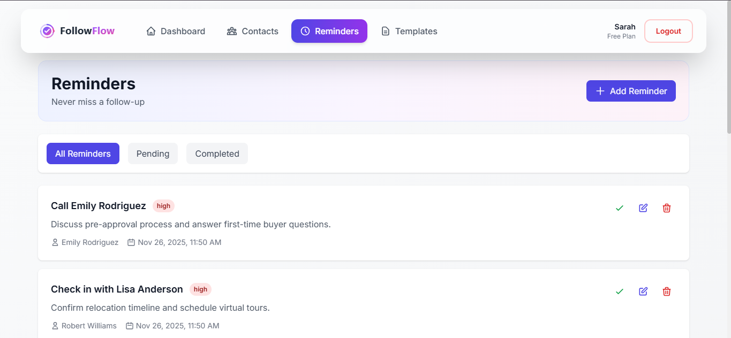Click the Reminders clock icon
731x338 pixels.
tap(305, 31)
